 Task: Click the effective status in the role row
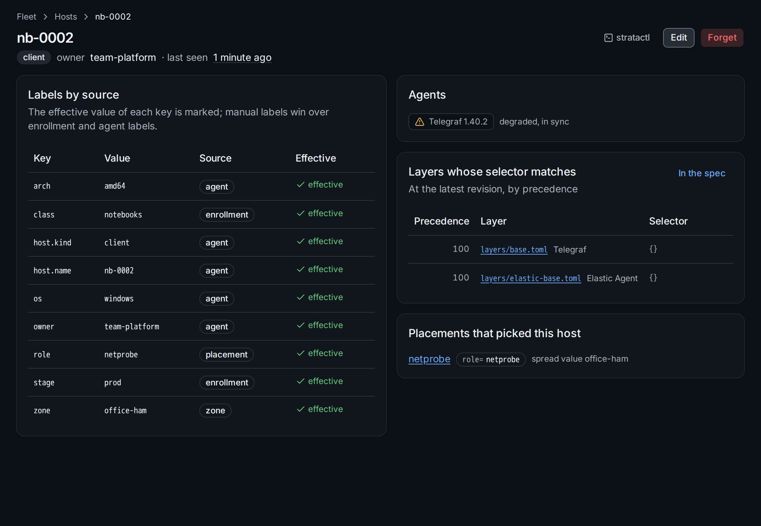pos(320,353)
